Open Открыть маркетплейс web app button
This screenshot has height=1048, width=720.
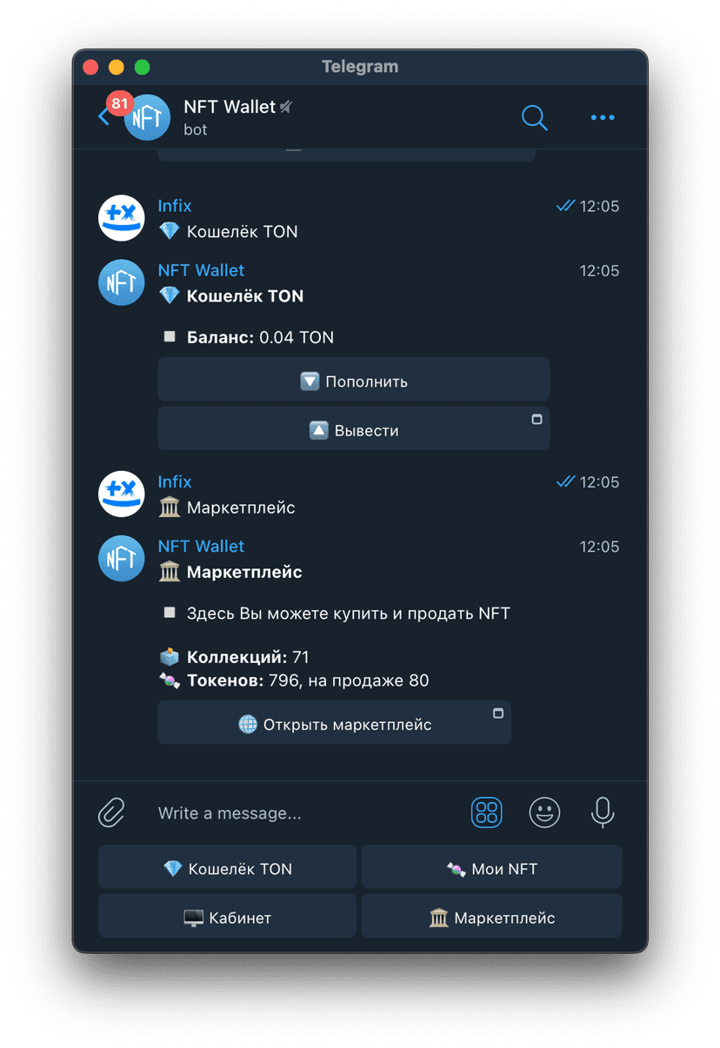point(334,723)
